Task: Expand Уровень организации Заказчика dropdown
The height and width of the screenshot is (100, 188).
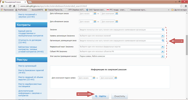Action: click(163, 36)
